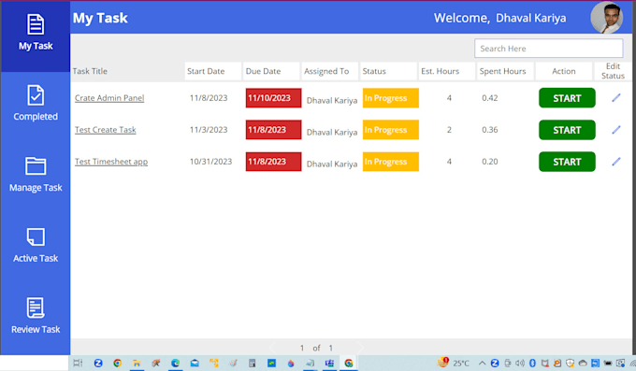Go to the next page arrow in pagination
Image resolution: width=636 pixels, height=371 pixels.
point(360,348)
